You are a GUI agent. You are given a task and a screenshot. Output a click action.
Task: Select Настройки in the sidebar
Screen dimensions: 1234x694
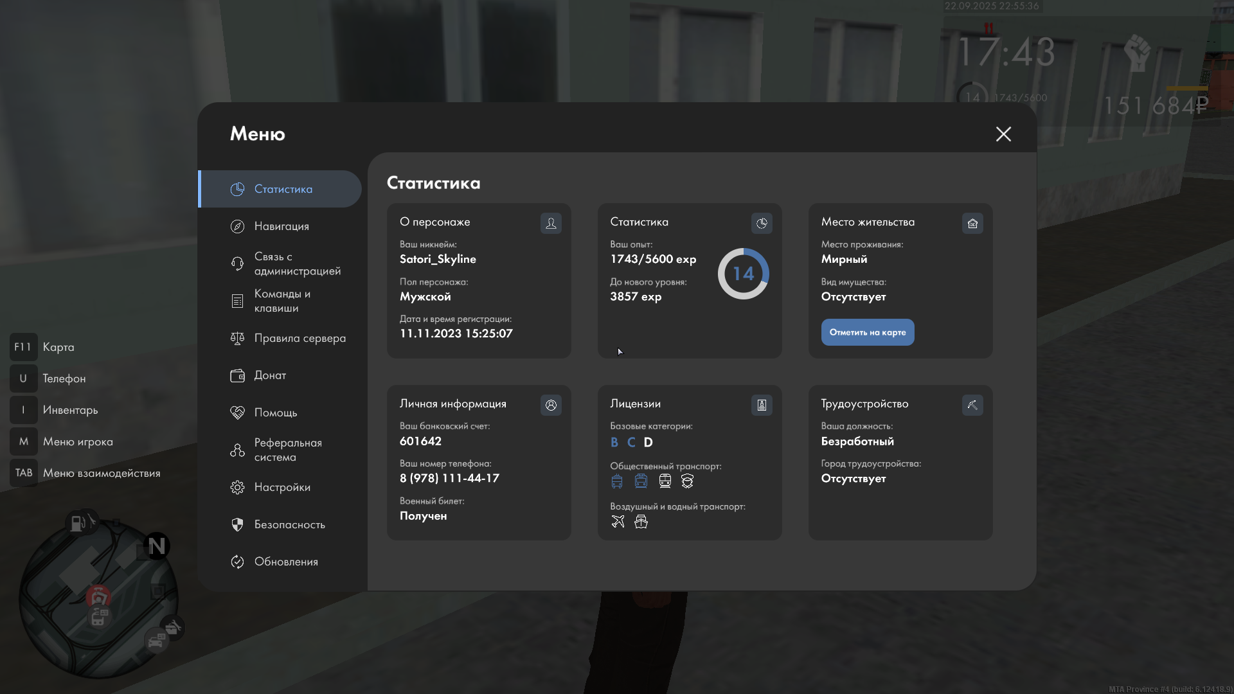282,487
